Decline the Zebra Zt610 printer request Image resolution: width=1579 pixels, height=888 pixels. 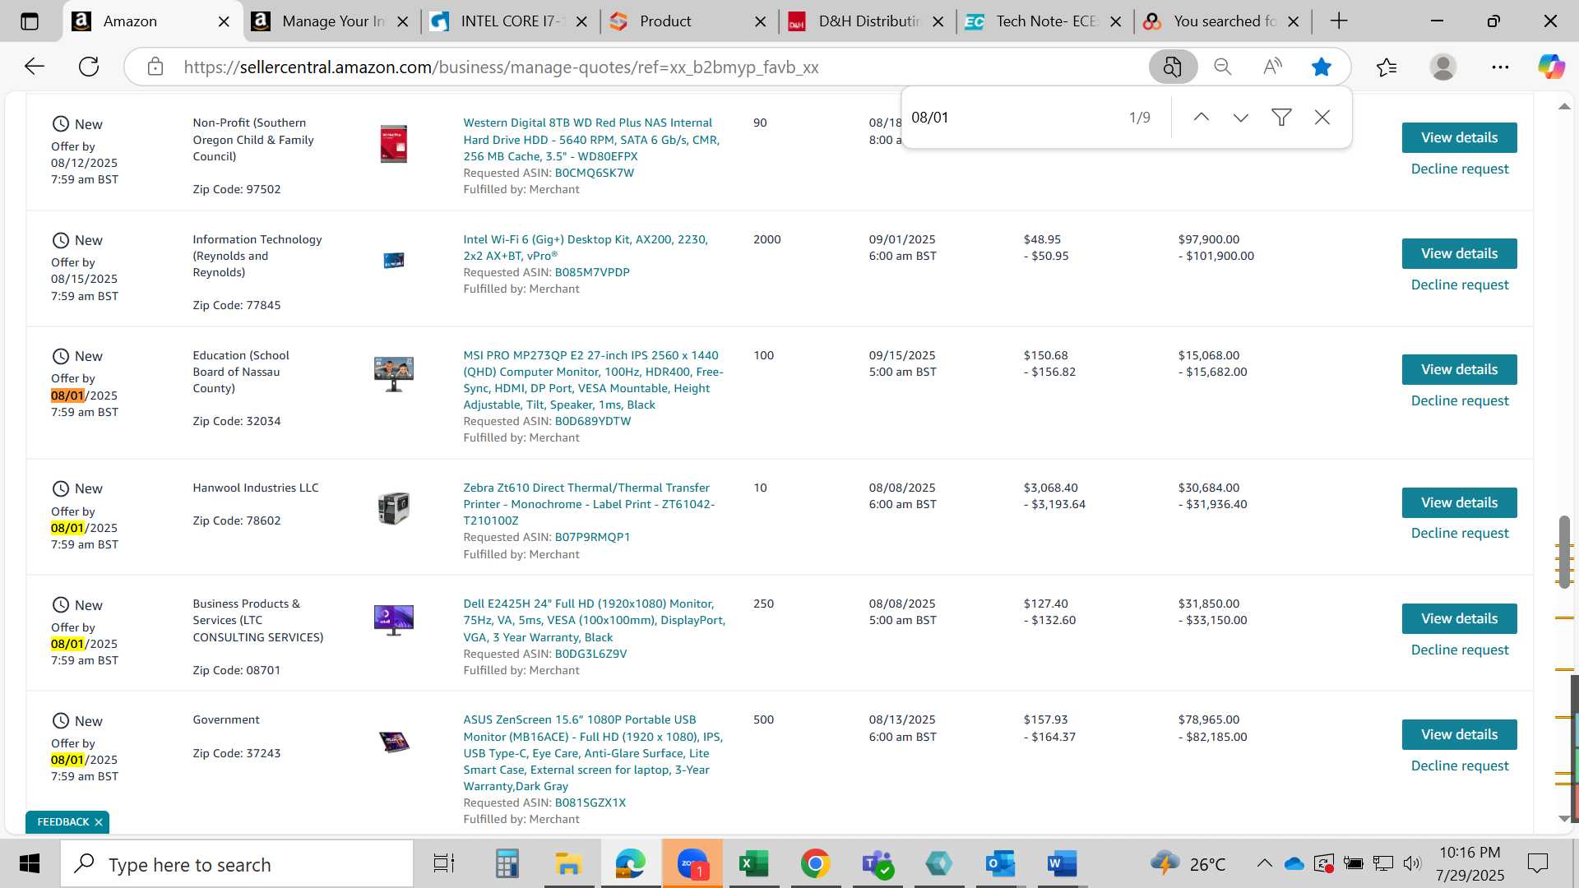pyautogui.click(x=1460, y=533)
